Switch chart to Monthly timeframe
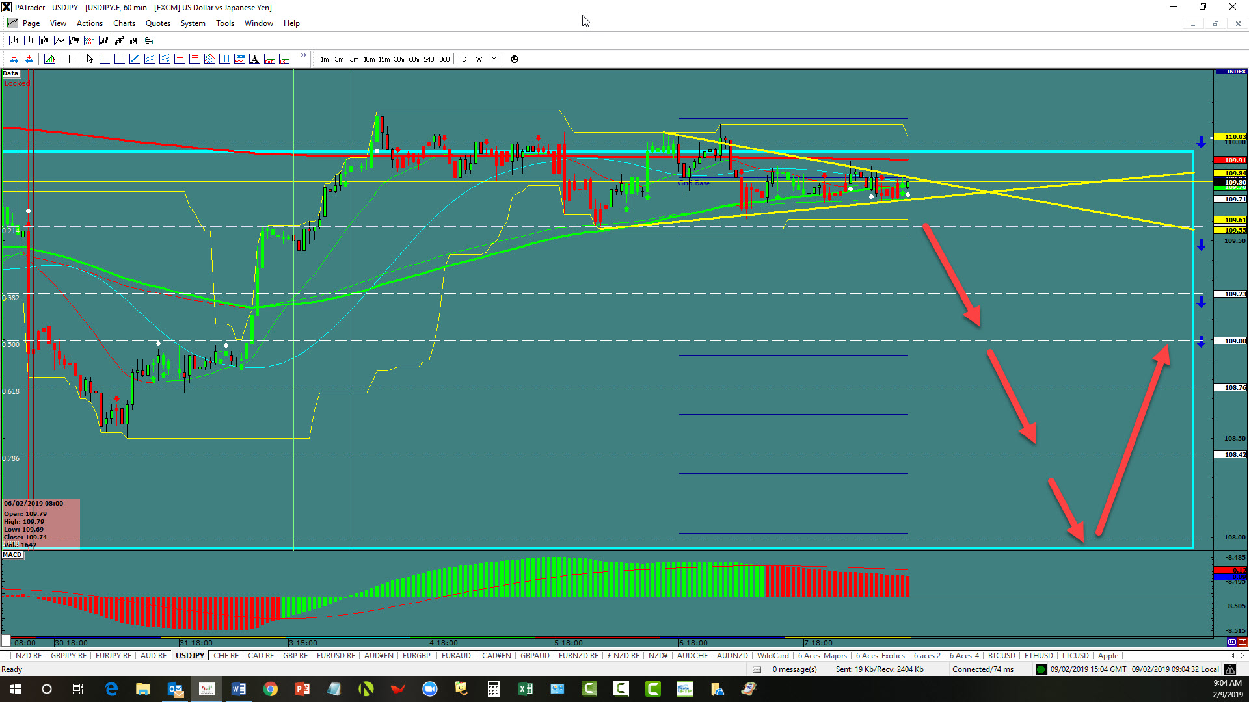 tap(494, 59)
